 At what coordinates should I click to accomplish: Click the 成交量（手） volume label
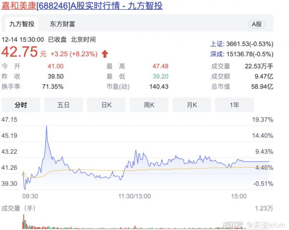click(18, 208)
